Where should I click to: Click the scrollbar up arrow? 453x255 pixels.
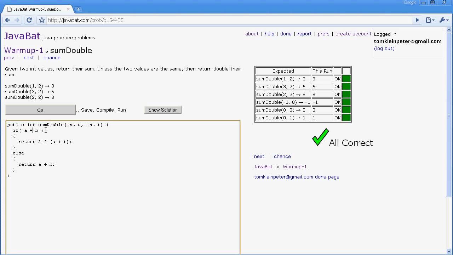pos(449,30)
